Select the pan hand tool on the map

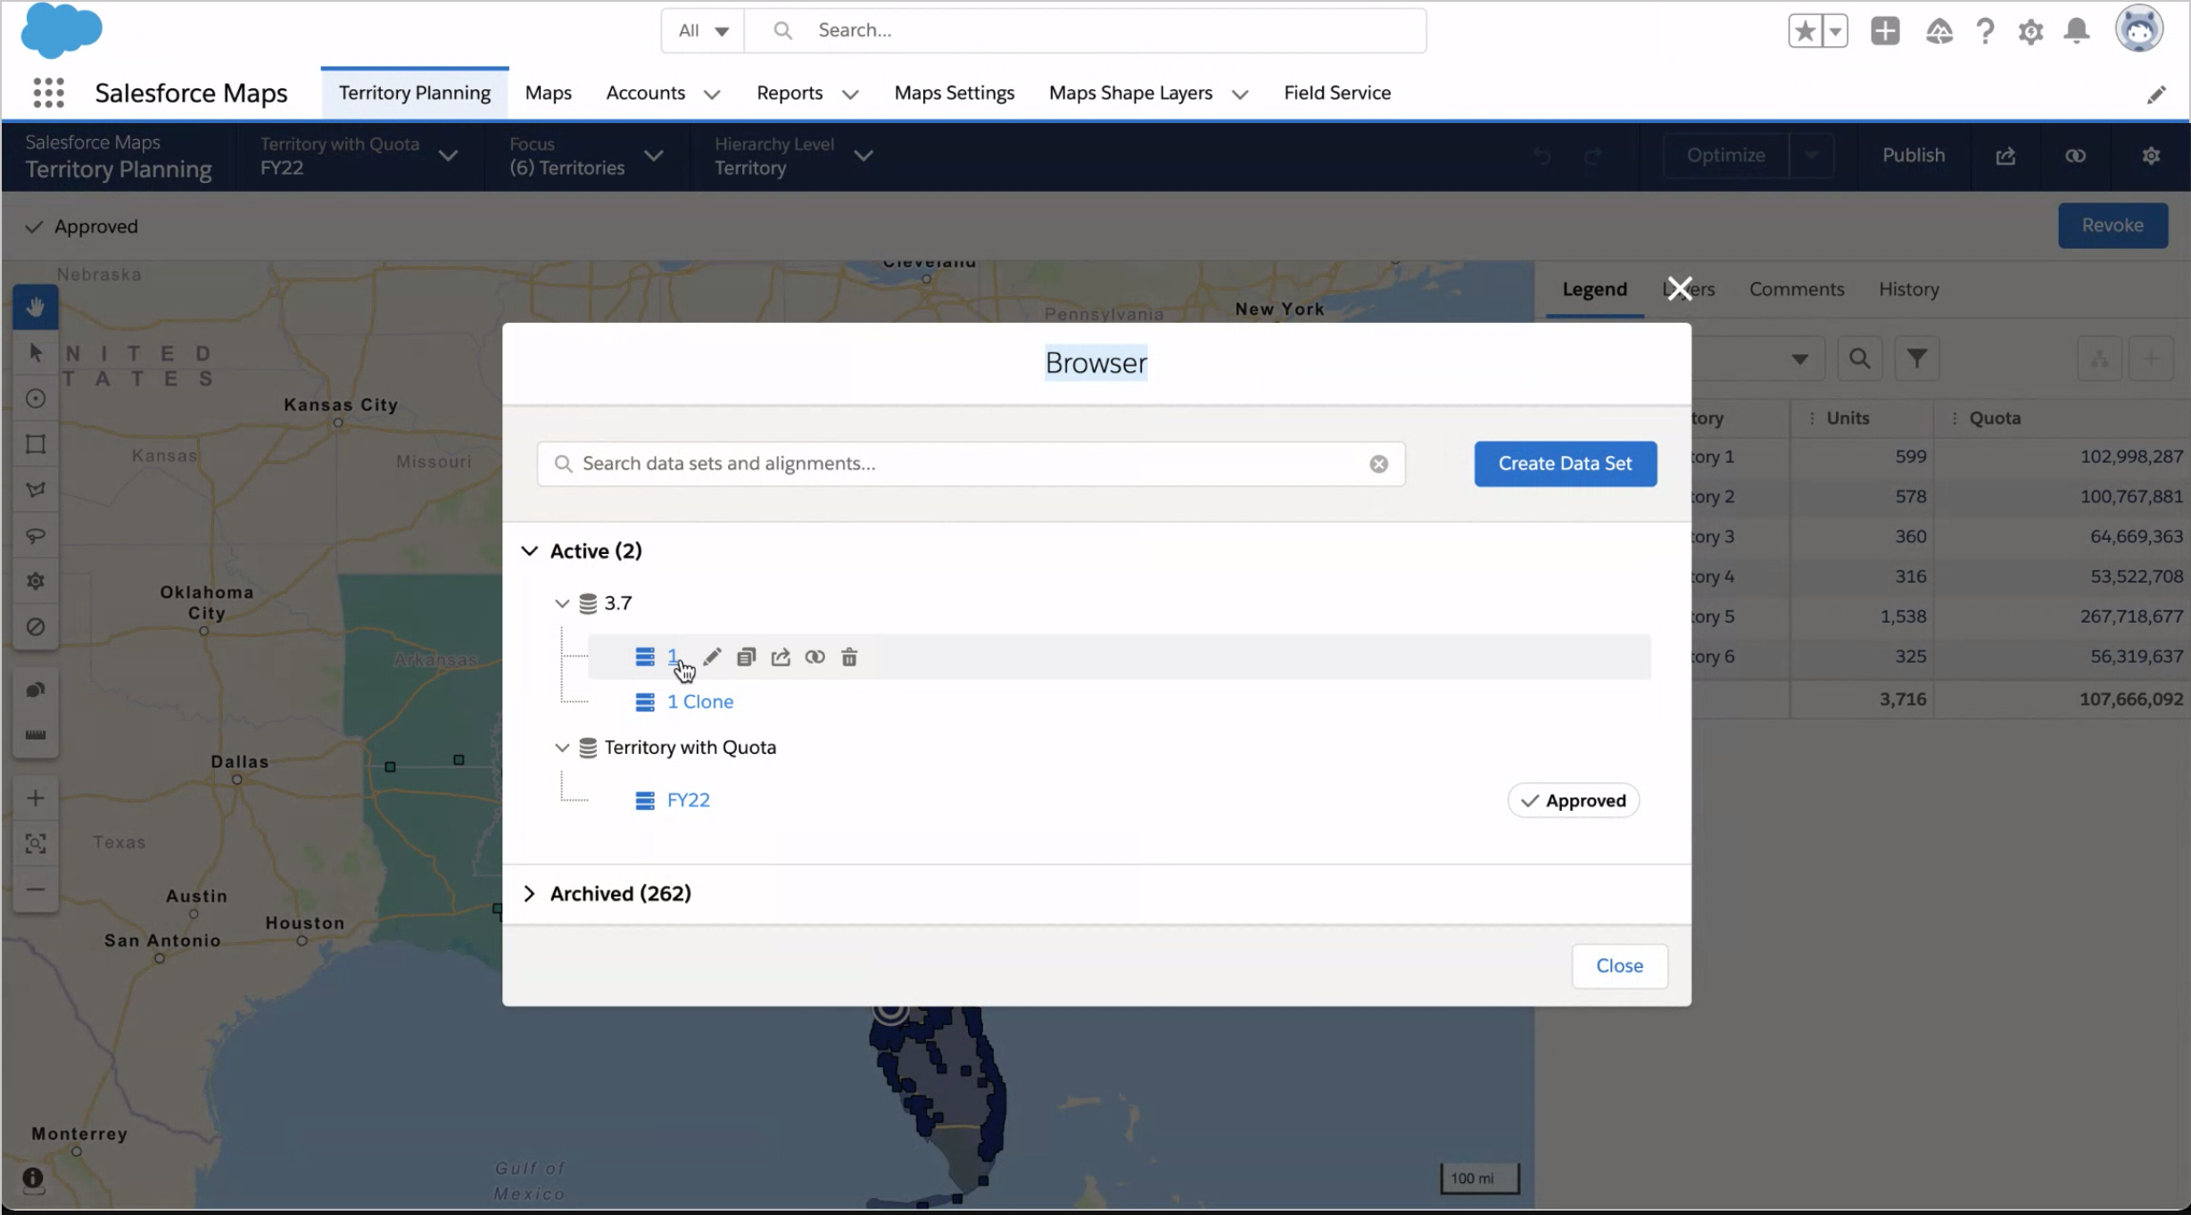pos(36,308)
